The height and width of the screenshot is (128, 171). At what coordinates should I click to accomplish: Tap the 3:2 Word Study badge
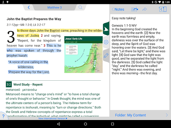[x=9, y=84]
